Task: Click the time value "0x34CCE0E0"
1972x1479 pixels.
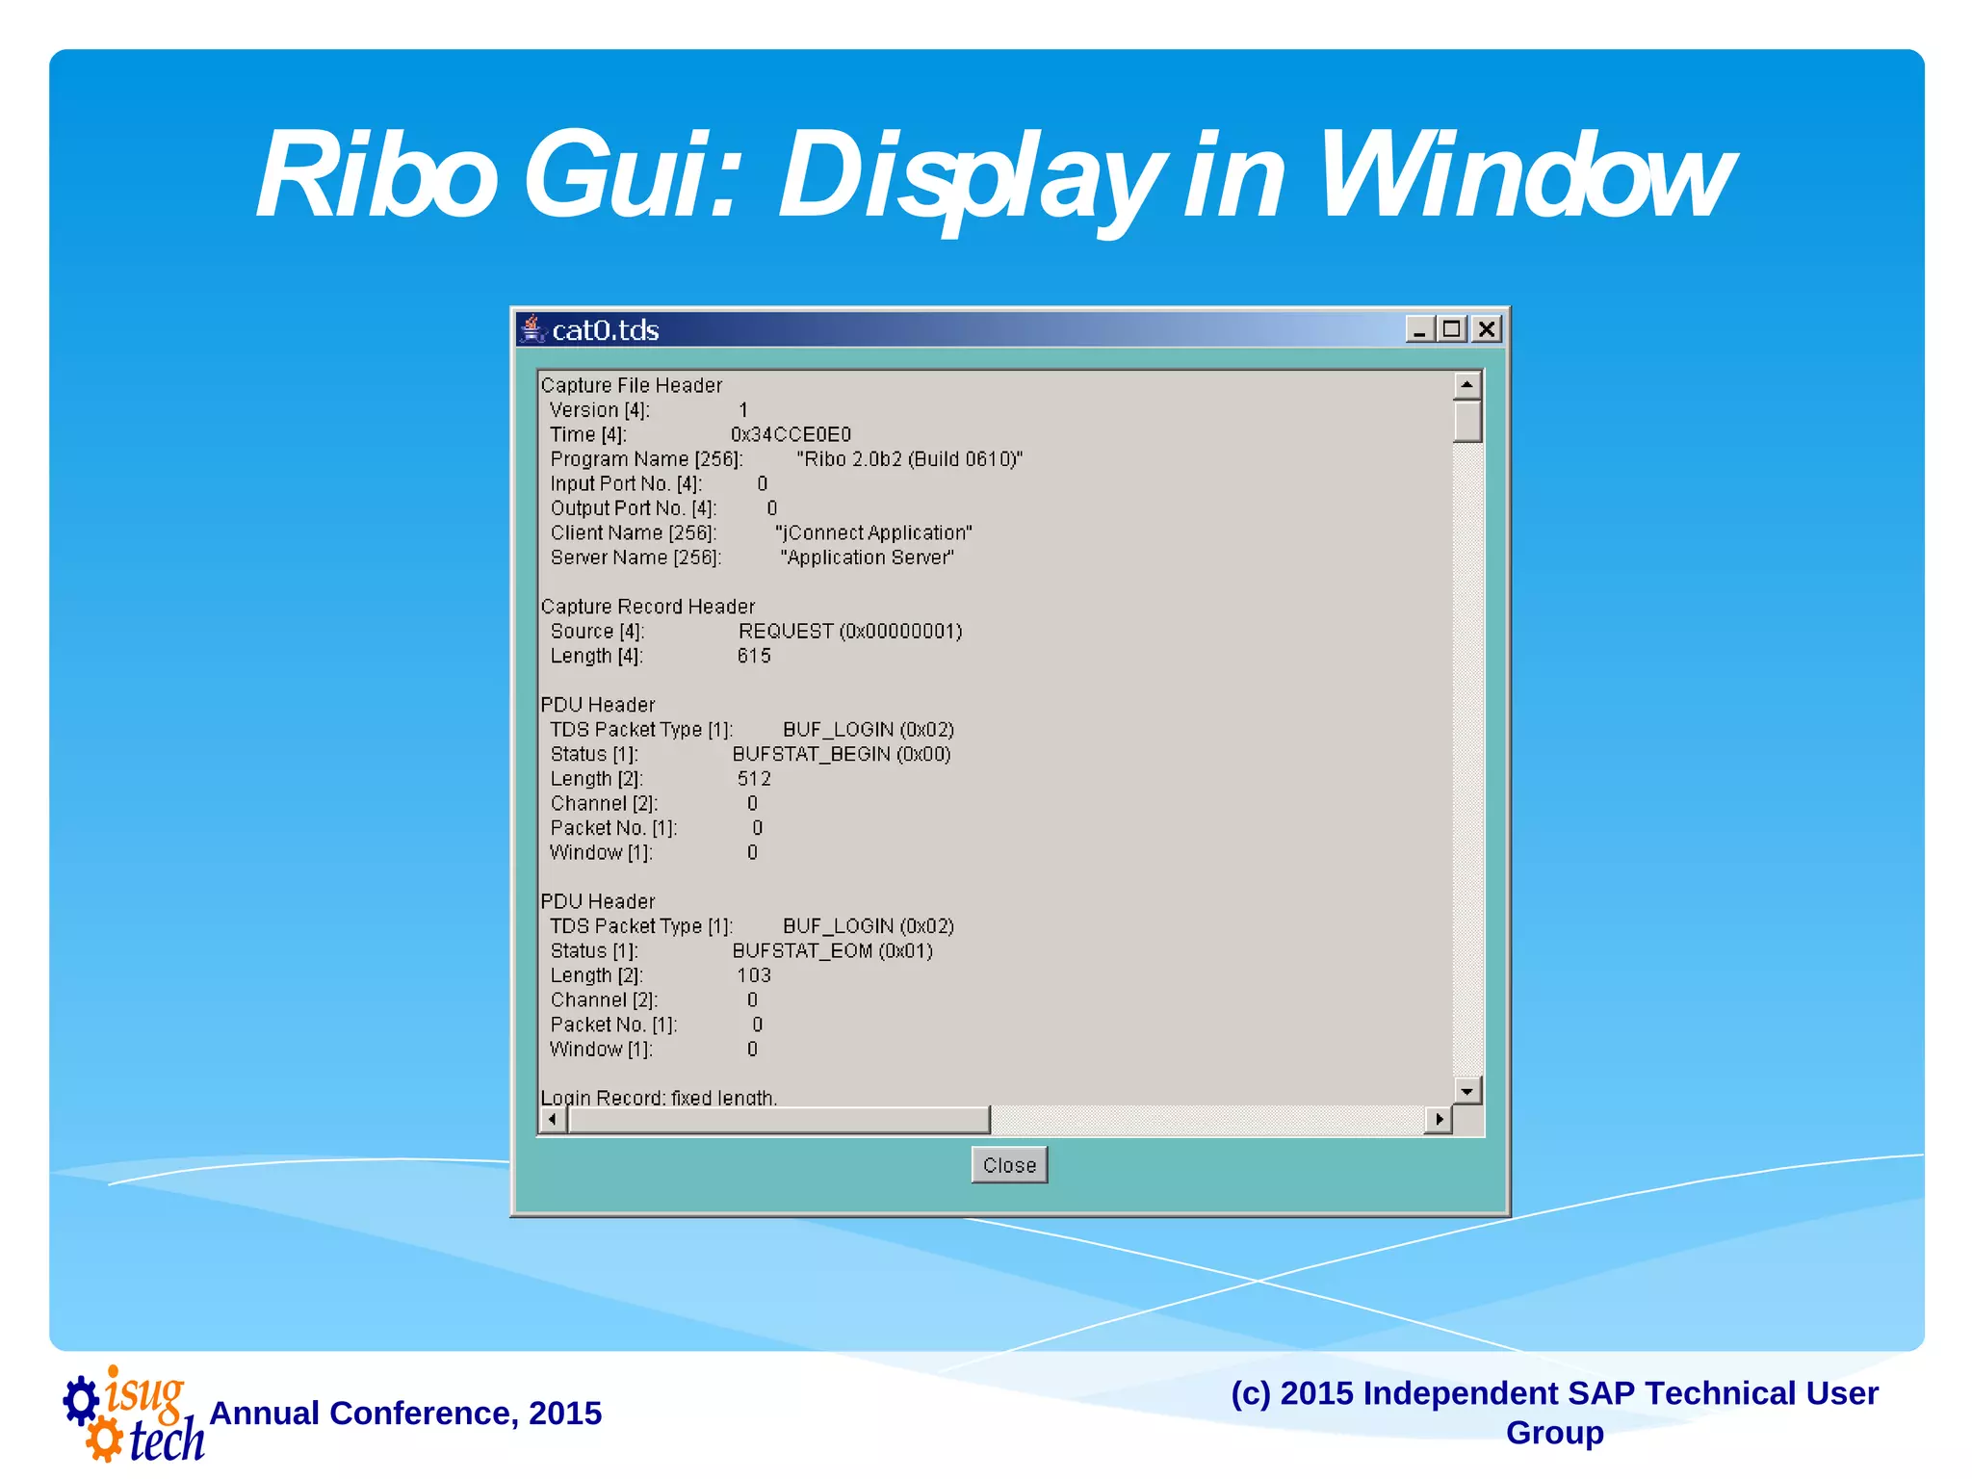Action: coord(791,434)
